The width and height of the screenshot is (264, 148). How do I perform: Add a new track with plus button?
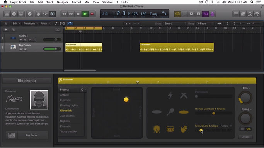click(6, 30)
